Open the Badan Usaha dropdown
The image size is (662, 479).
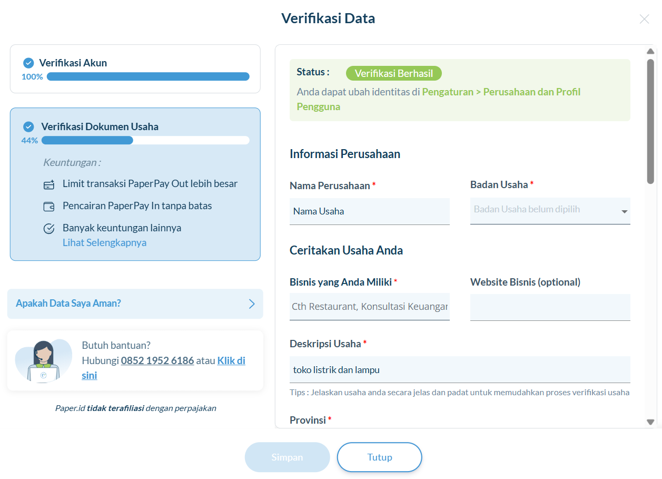pyautogui.click(x=550, y=210)
